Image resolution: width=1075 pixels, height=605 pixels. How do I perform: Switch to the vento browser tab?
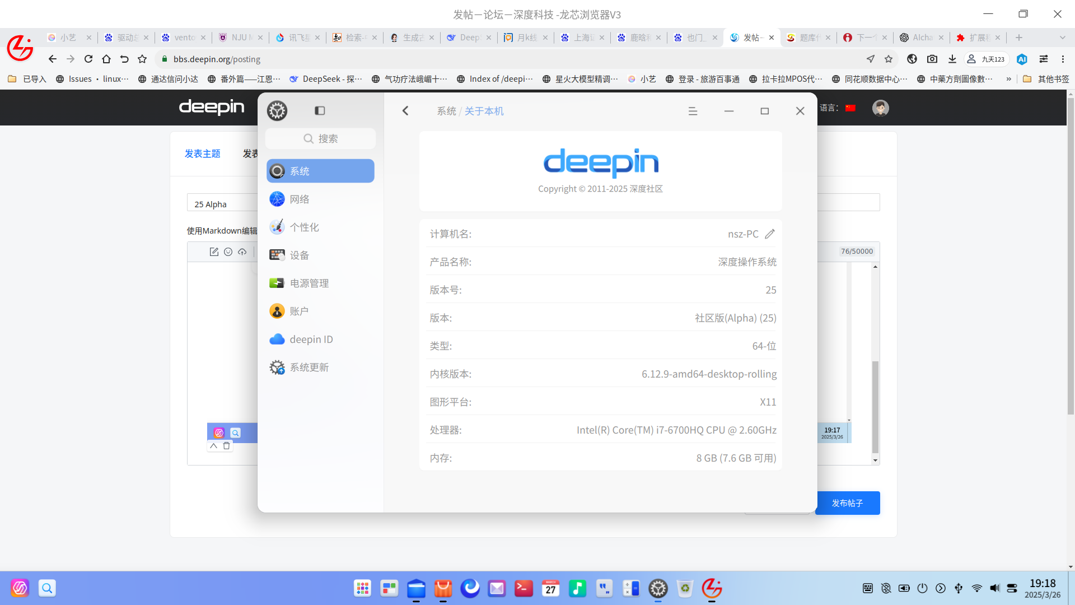coord(183,38)
